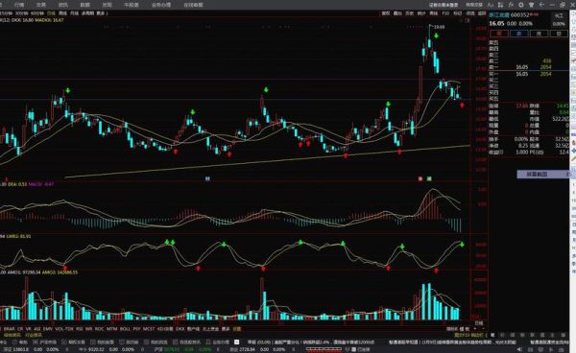
Task: Click the white plus icon in bottom toolbar
Action: click(x=236, y=342)
